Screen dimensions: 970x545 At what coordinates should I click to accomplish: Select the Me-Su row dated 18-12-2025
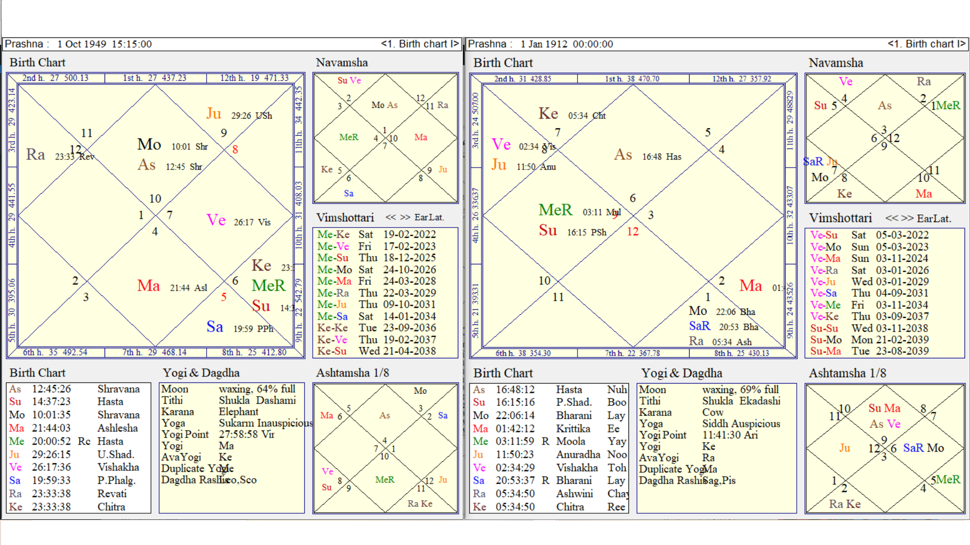[376, 258]
